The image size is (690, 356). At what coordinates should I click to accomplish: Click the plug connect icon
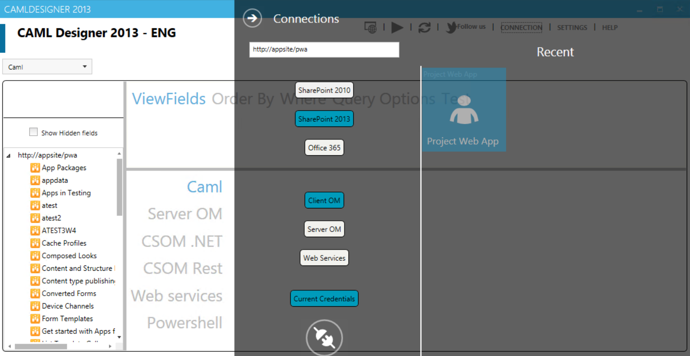(324, 338)
